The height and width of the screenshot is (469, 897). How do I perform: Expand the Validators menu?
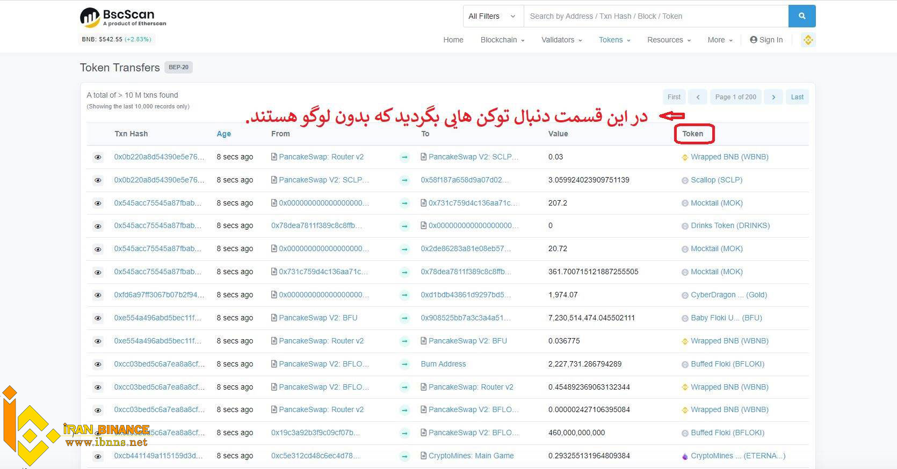pyautogui.click(x=562, y=40)
